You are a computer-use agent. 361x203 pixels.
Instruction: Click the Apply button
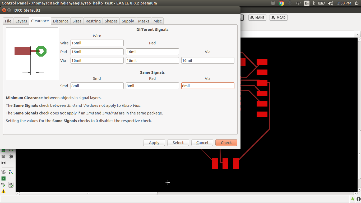(x=154, y=143)
